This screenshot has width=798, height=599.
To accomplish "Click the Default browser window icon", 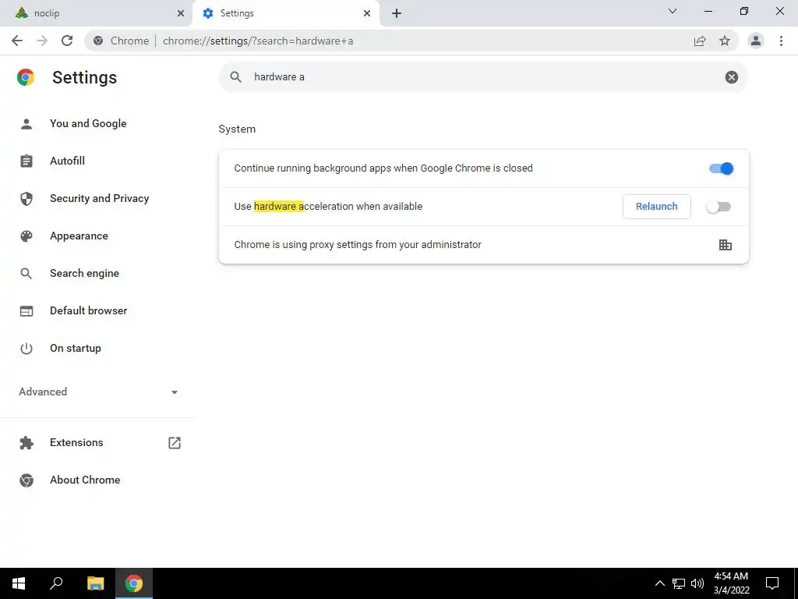I will [x=26, y=310].
